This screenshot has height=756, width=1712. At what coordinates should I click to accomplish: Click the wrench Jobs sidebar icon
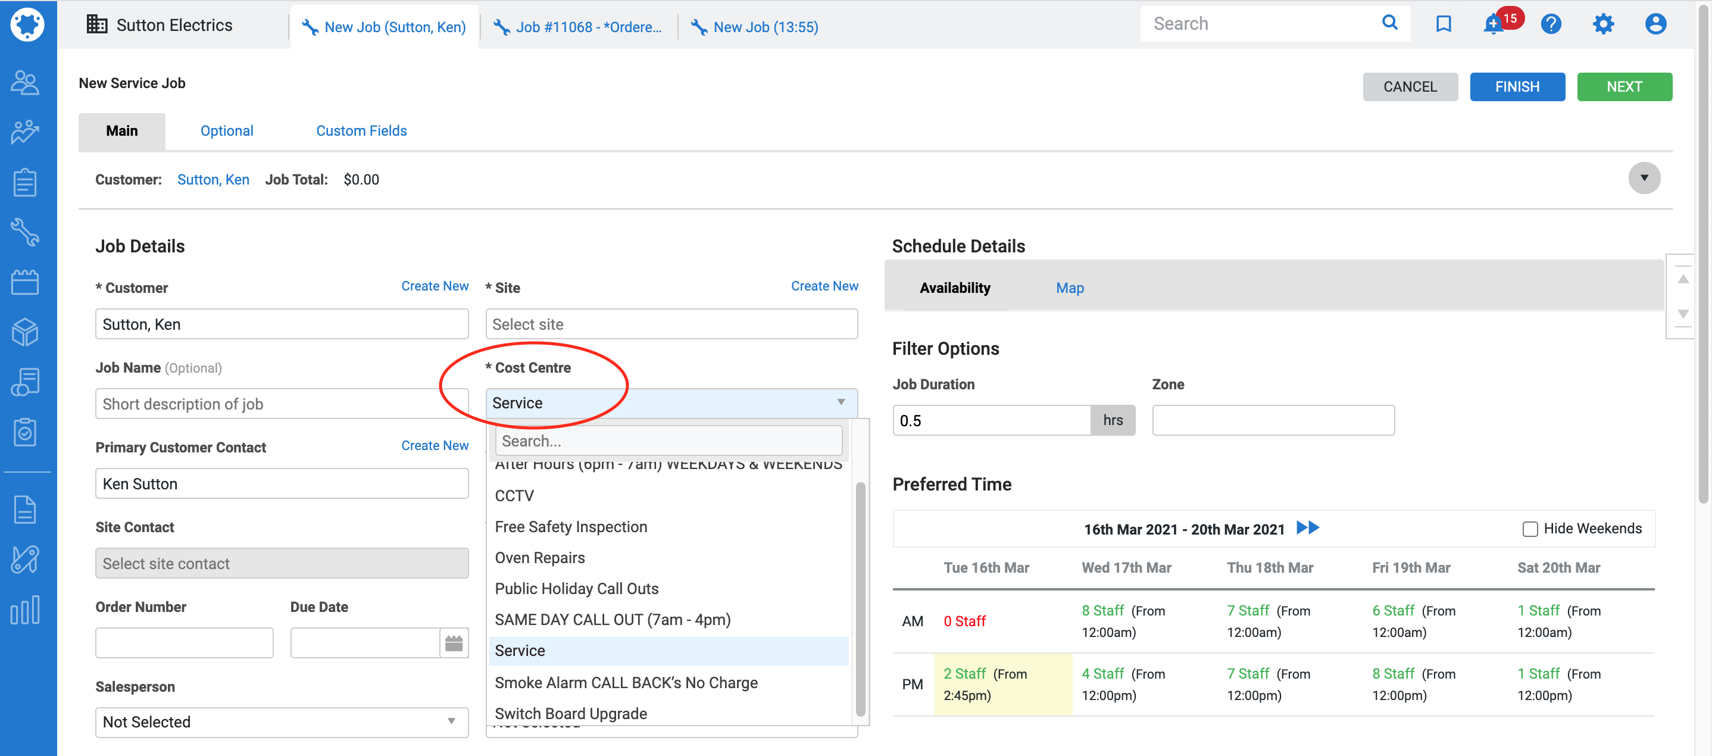click(25, 232)
